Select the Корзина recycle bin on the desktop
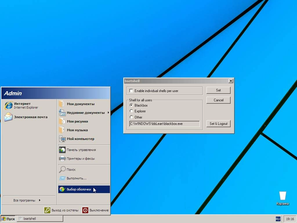This screenshot has height=223, width=297. click(282, 198)
